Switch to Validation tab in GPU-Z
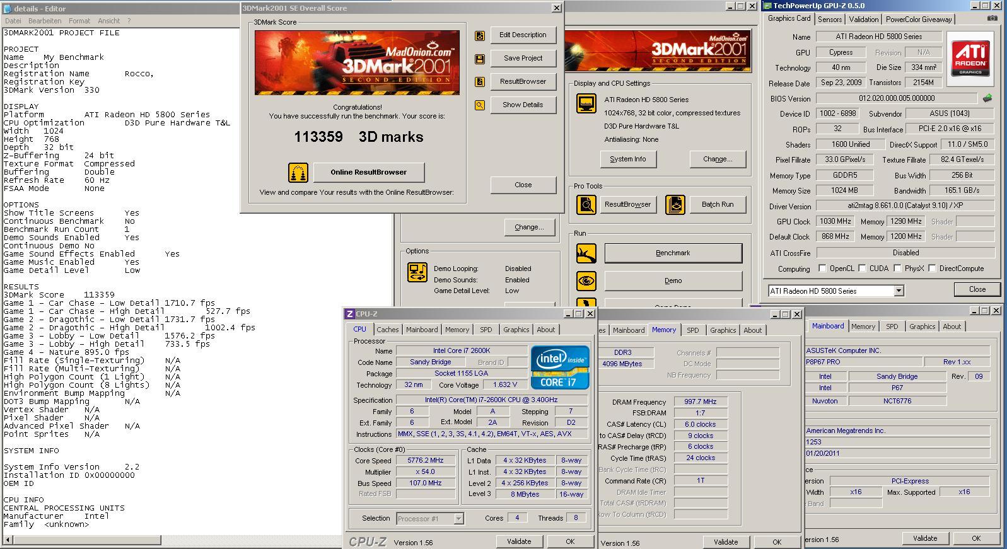 point(863,20)
